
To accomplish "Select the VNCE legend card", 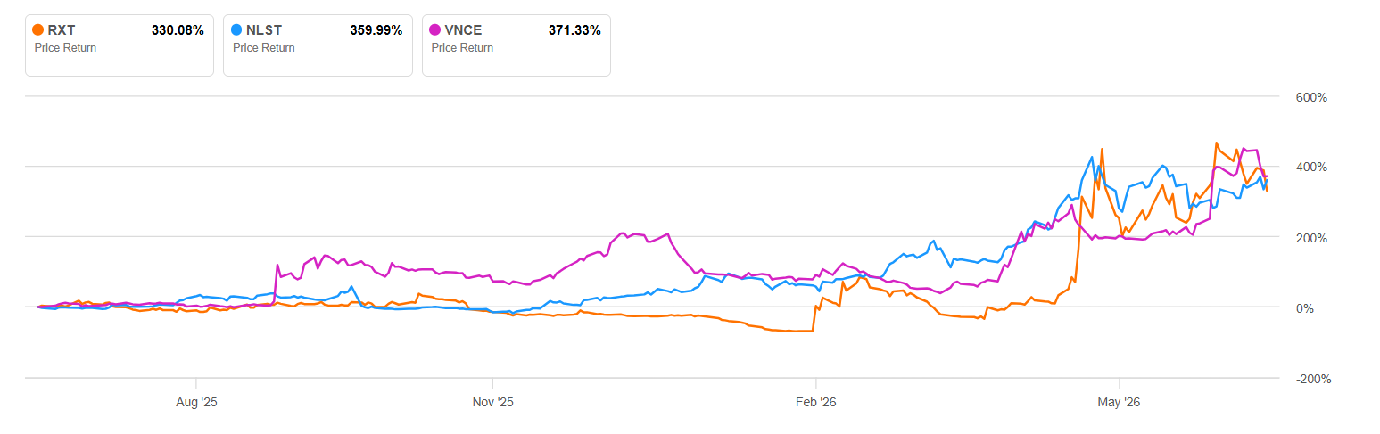I will pos(516,45).
